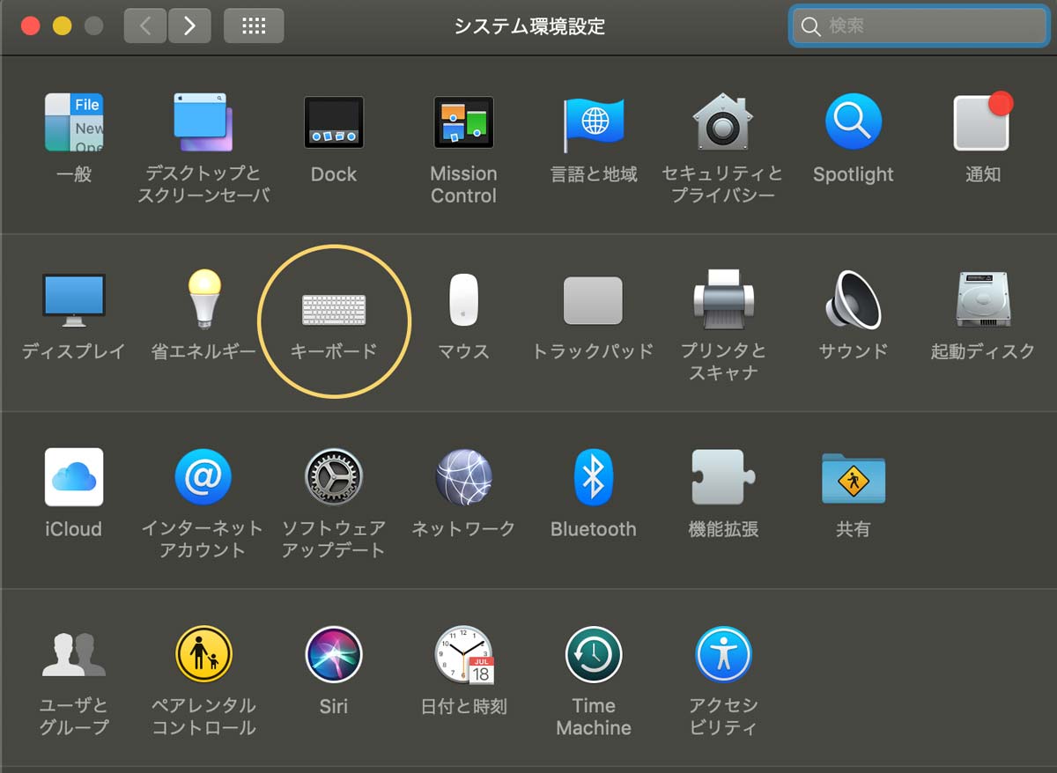Open アクセシビリティ (Accessibility) preferences
The width and height of the screenshot is (1057, 773).
pyautogui.click(x=722, y=656)
